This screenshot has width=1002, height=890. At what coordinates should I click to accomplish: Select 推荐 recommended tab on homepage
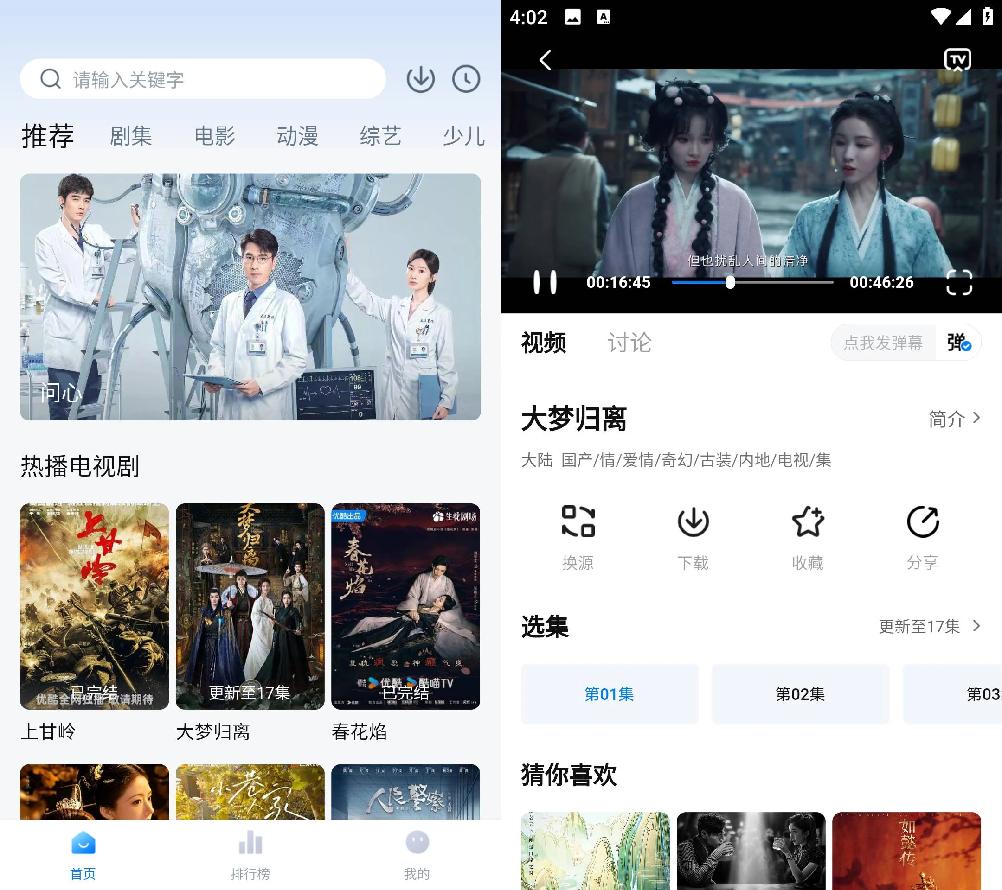click(47, 135)
